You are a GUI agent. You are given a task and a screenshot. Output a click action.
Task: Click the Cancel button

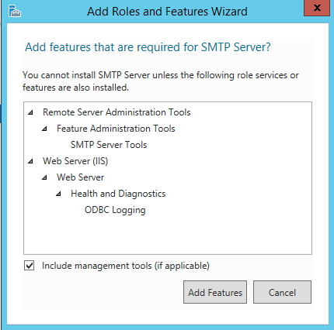click(282, 292)
